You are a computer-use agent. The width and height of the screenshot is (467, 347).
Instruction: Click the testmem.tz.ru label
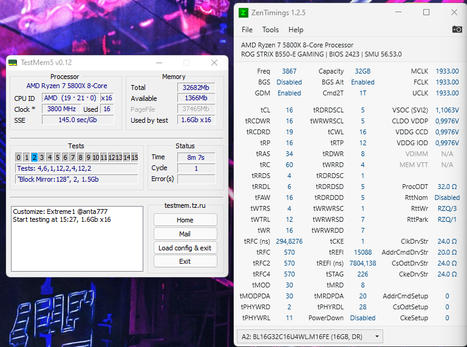pyautogui.click(x=185, y=205)
